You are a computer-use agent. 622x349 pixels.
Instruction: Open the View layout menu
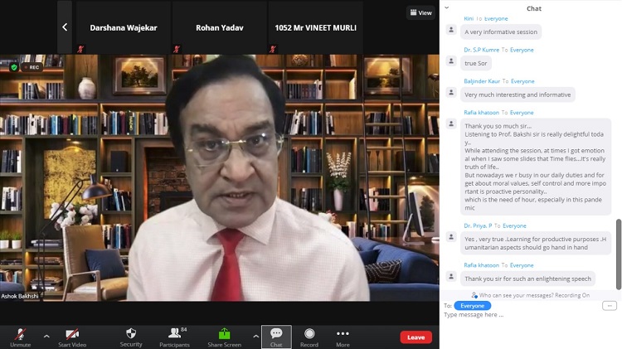pos(420,12)
